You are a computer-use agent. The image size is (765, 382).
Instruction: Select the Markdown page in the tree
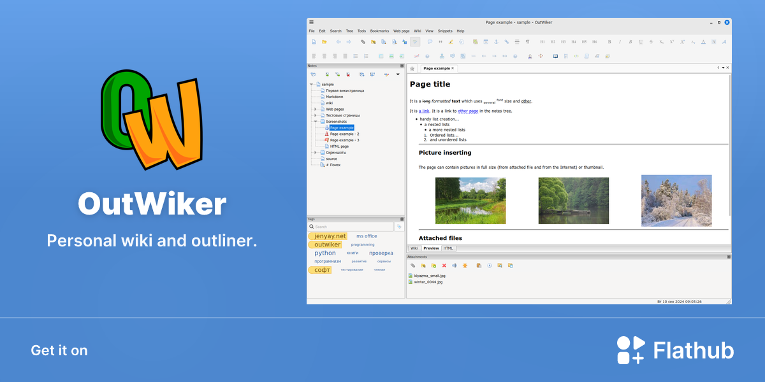[x=334, y=97]
